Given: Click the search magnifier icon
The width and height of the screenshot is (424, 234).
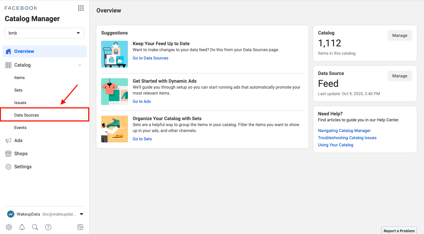Looking at the screenshot, I should 35,227.
